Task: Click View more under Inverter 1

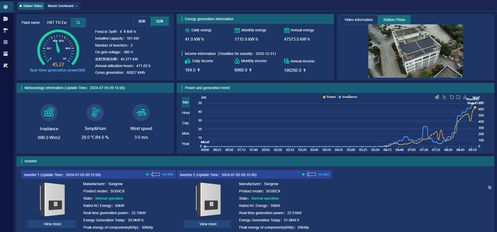Action: click(x=52, y=224)
